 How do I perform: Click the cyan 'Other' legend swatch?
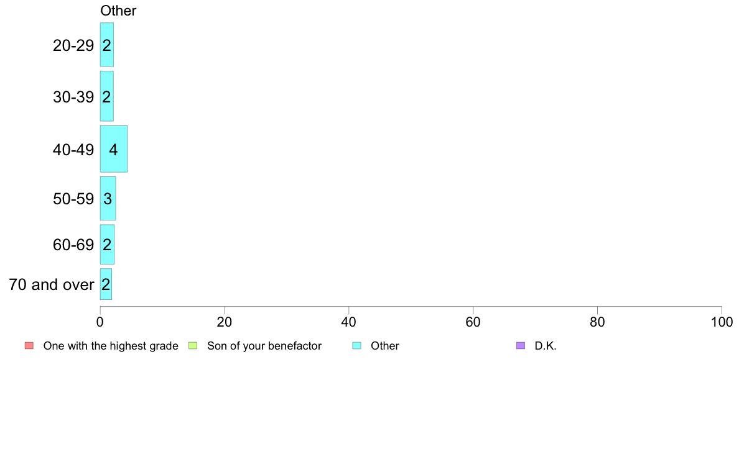[357, 345]
